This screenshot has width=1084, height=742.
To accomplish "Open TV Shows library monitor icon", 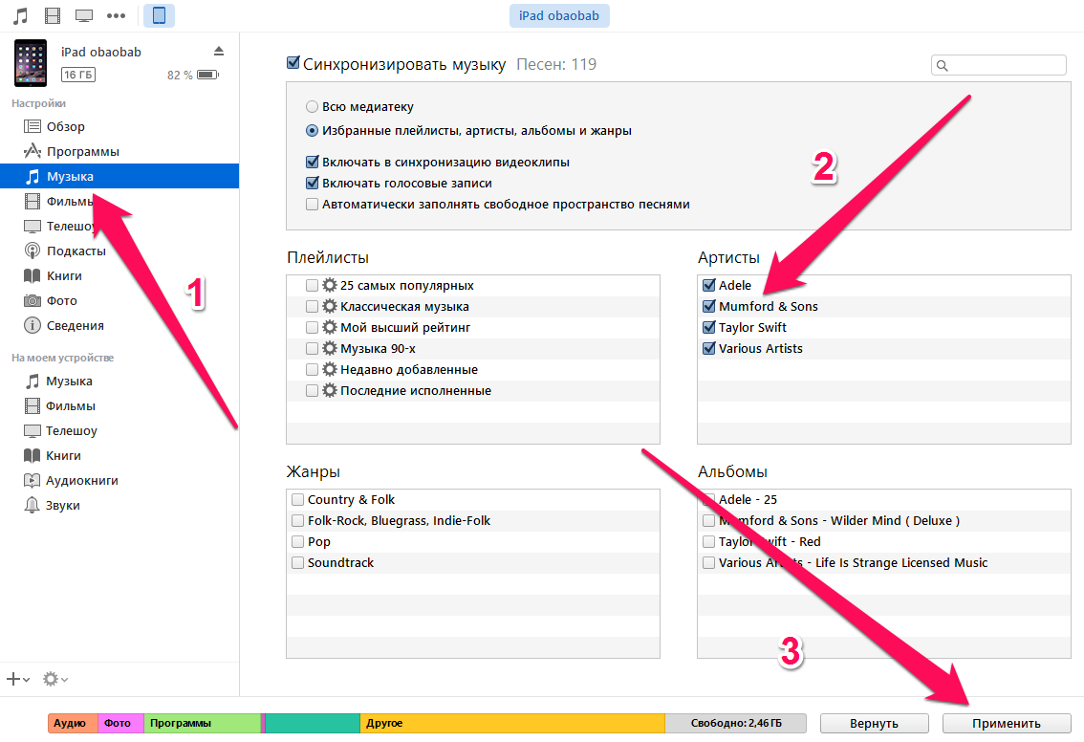I will coord(84,15).
